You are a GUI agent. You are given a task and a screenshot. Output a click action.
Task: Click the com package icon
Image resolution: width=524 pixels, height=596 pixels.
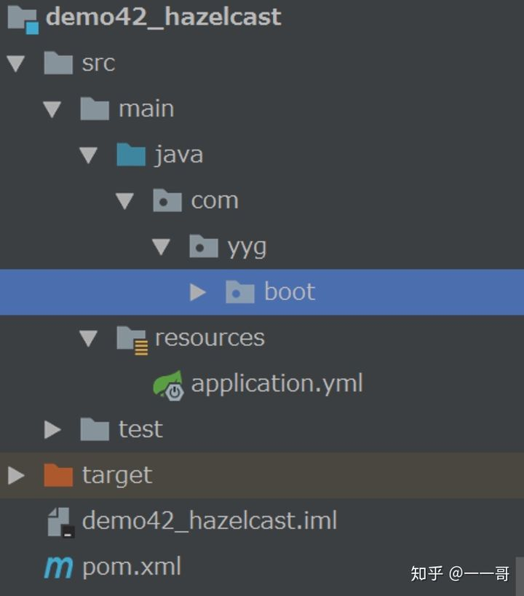[167, 200]
